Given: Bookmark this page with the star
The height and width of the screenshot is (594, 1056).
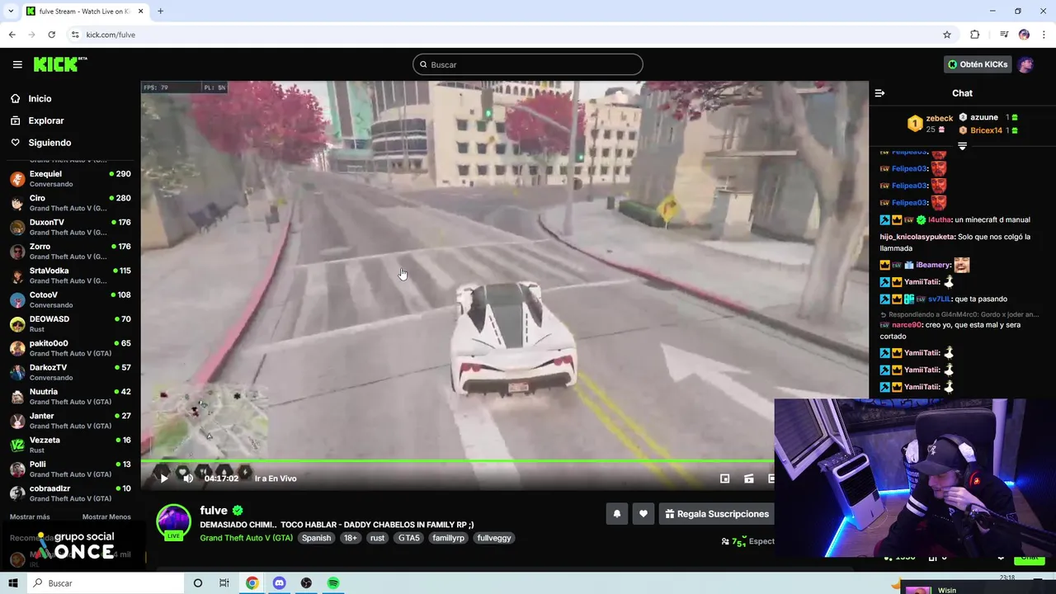Looking at the screenshot, I should click(947, 35).
